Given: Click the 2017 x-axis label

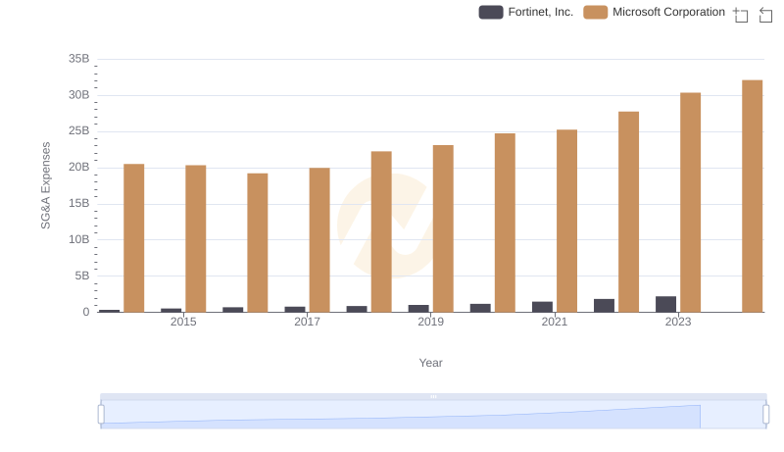Looking at the screenshot, I should pos(307,322).
